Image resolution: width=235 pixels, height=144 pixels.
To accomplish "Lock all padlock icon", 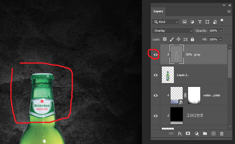I will (x=192, y=39).
